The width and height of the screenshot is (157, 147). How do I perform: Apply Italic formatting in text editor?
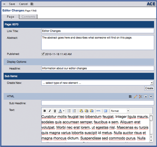pyautogui.click(x=50, y=111)
